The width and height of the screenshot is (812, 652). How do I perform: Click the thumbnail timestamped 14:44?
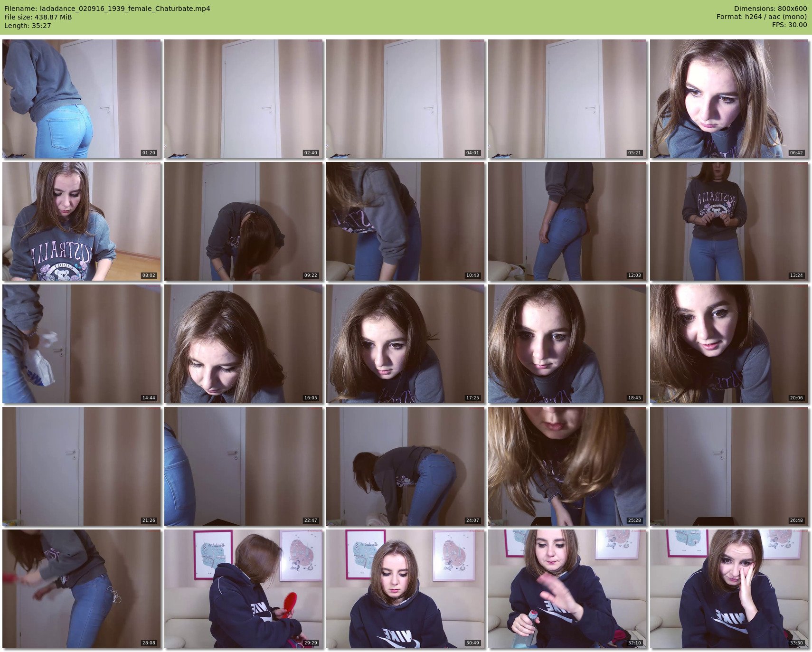point(82,344)
